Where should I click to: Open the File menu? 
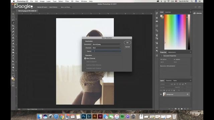32,1
